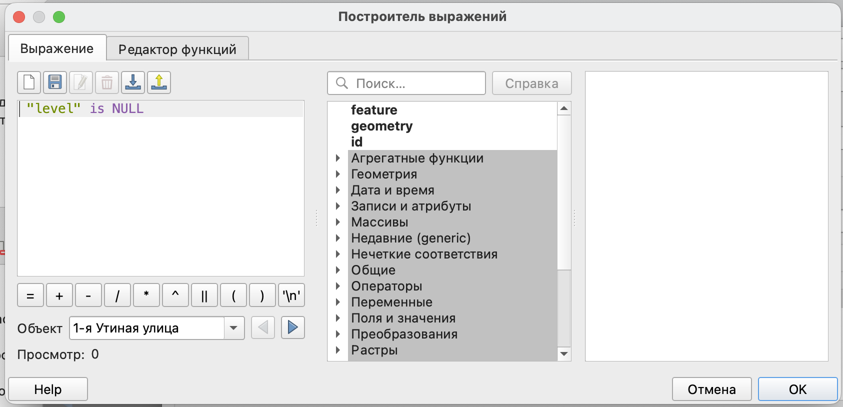Expand the Геометрия function group

[x=338, y=174]
